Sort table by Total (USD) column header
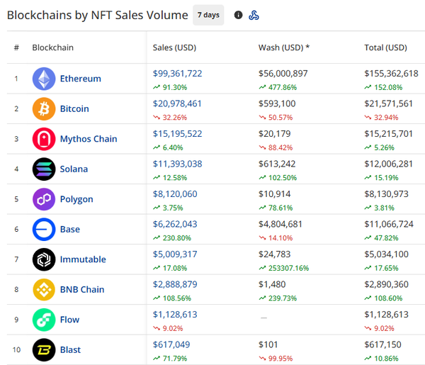The width and height of the screenshot is (425, 365). coord(385,47)
